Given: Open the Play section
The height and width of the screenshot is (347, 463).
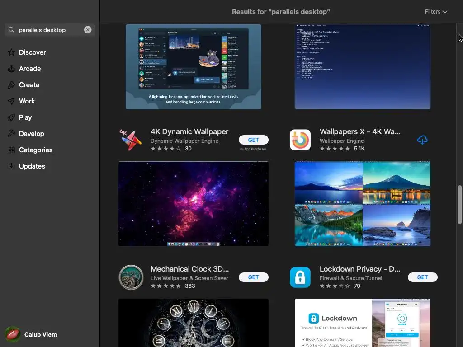Looking at the screenshot, I should click(25, 117).
